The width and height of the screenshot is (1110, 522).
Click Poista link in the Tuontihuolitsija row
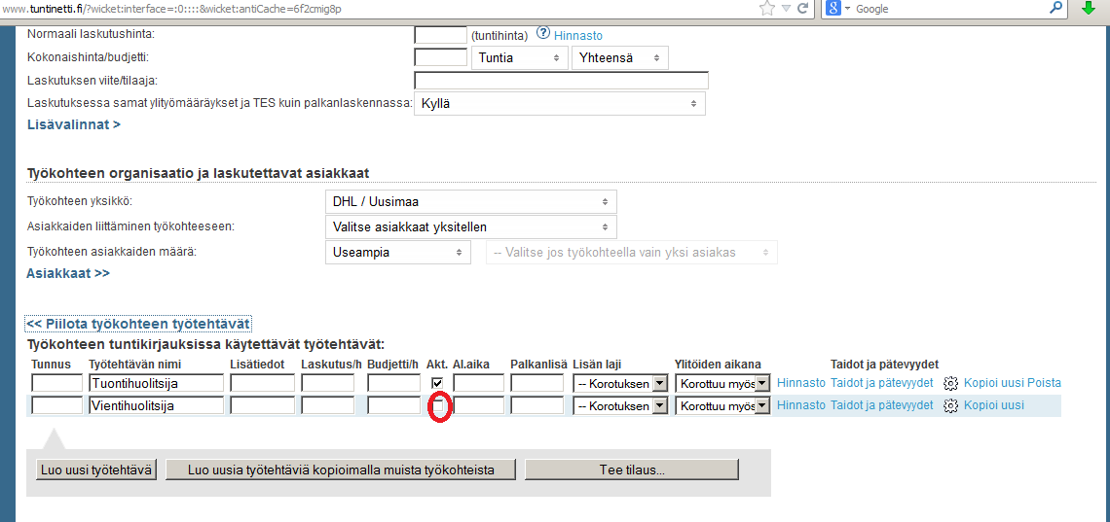coord(1045,383)
